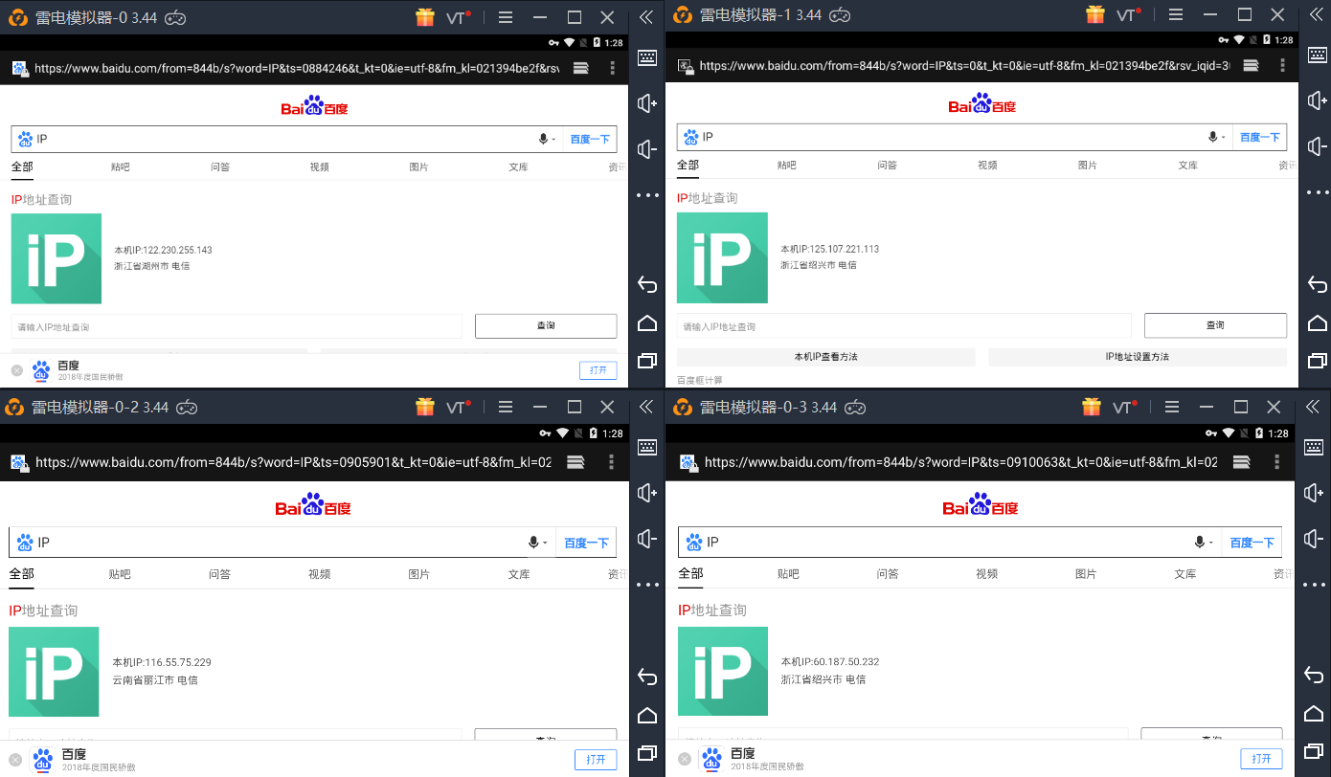Click IP address query input in 雷电模拟器-0

pos(237,326)
